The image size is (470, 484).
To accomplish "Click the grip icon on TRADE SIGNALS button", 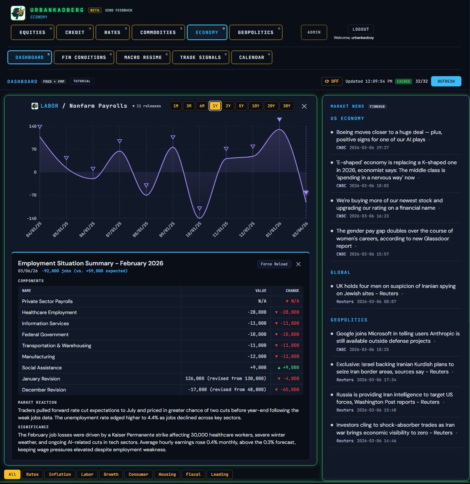I will coord(226,54).
